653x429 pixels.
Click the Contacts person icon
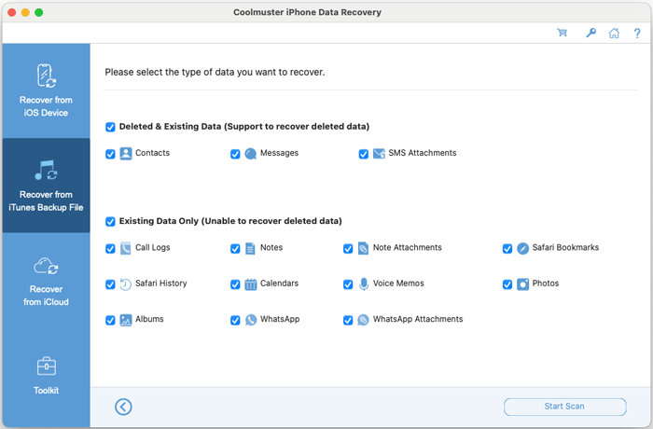(126, 154)
